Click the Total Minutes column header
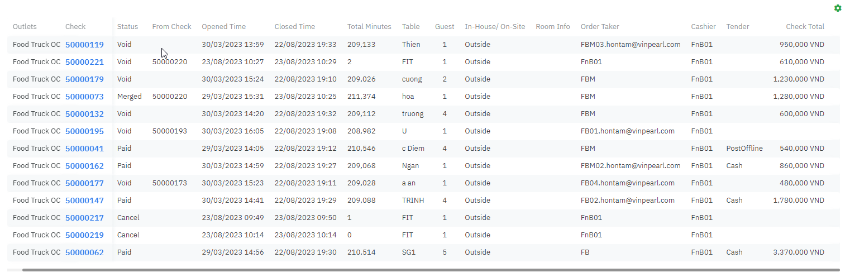The height and width of the screenshot is (277, 850). [369, 27]
